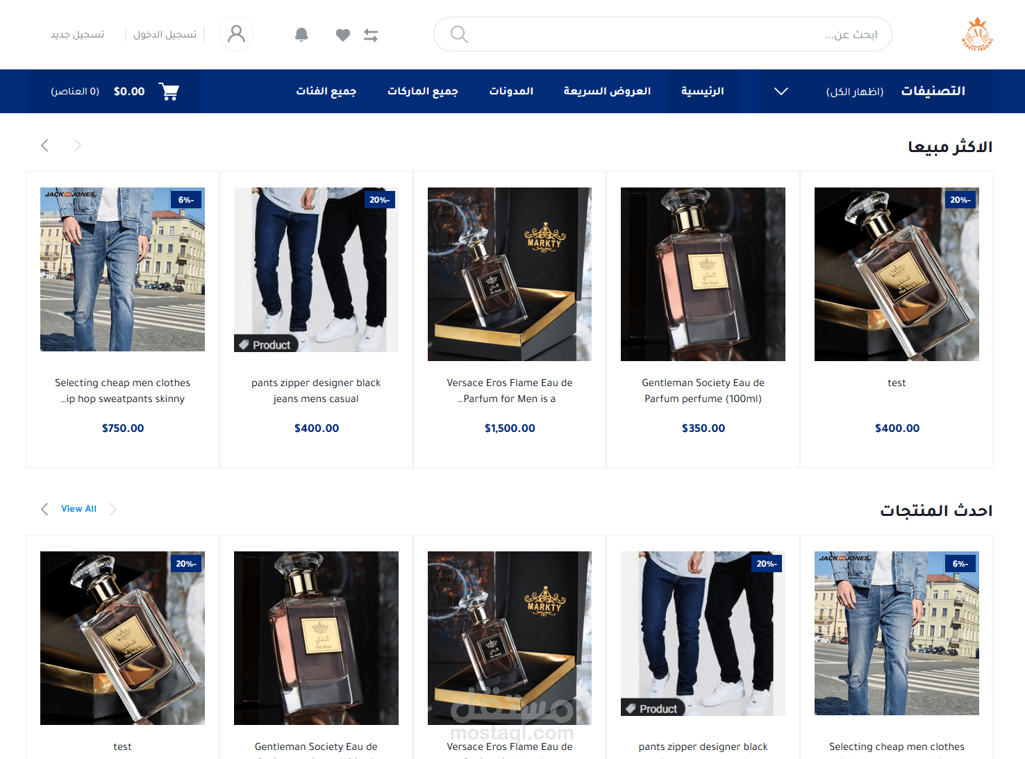Expand the categories dropdown chevron
The image size is (1025, 759).
(781, 91)
